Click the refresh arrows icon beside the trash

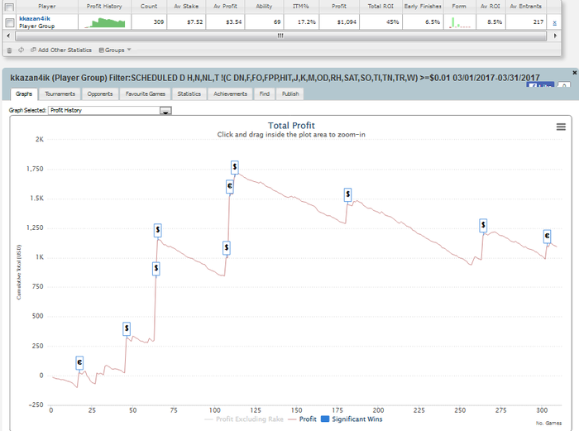click(x=21, y=50)
